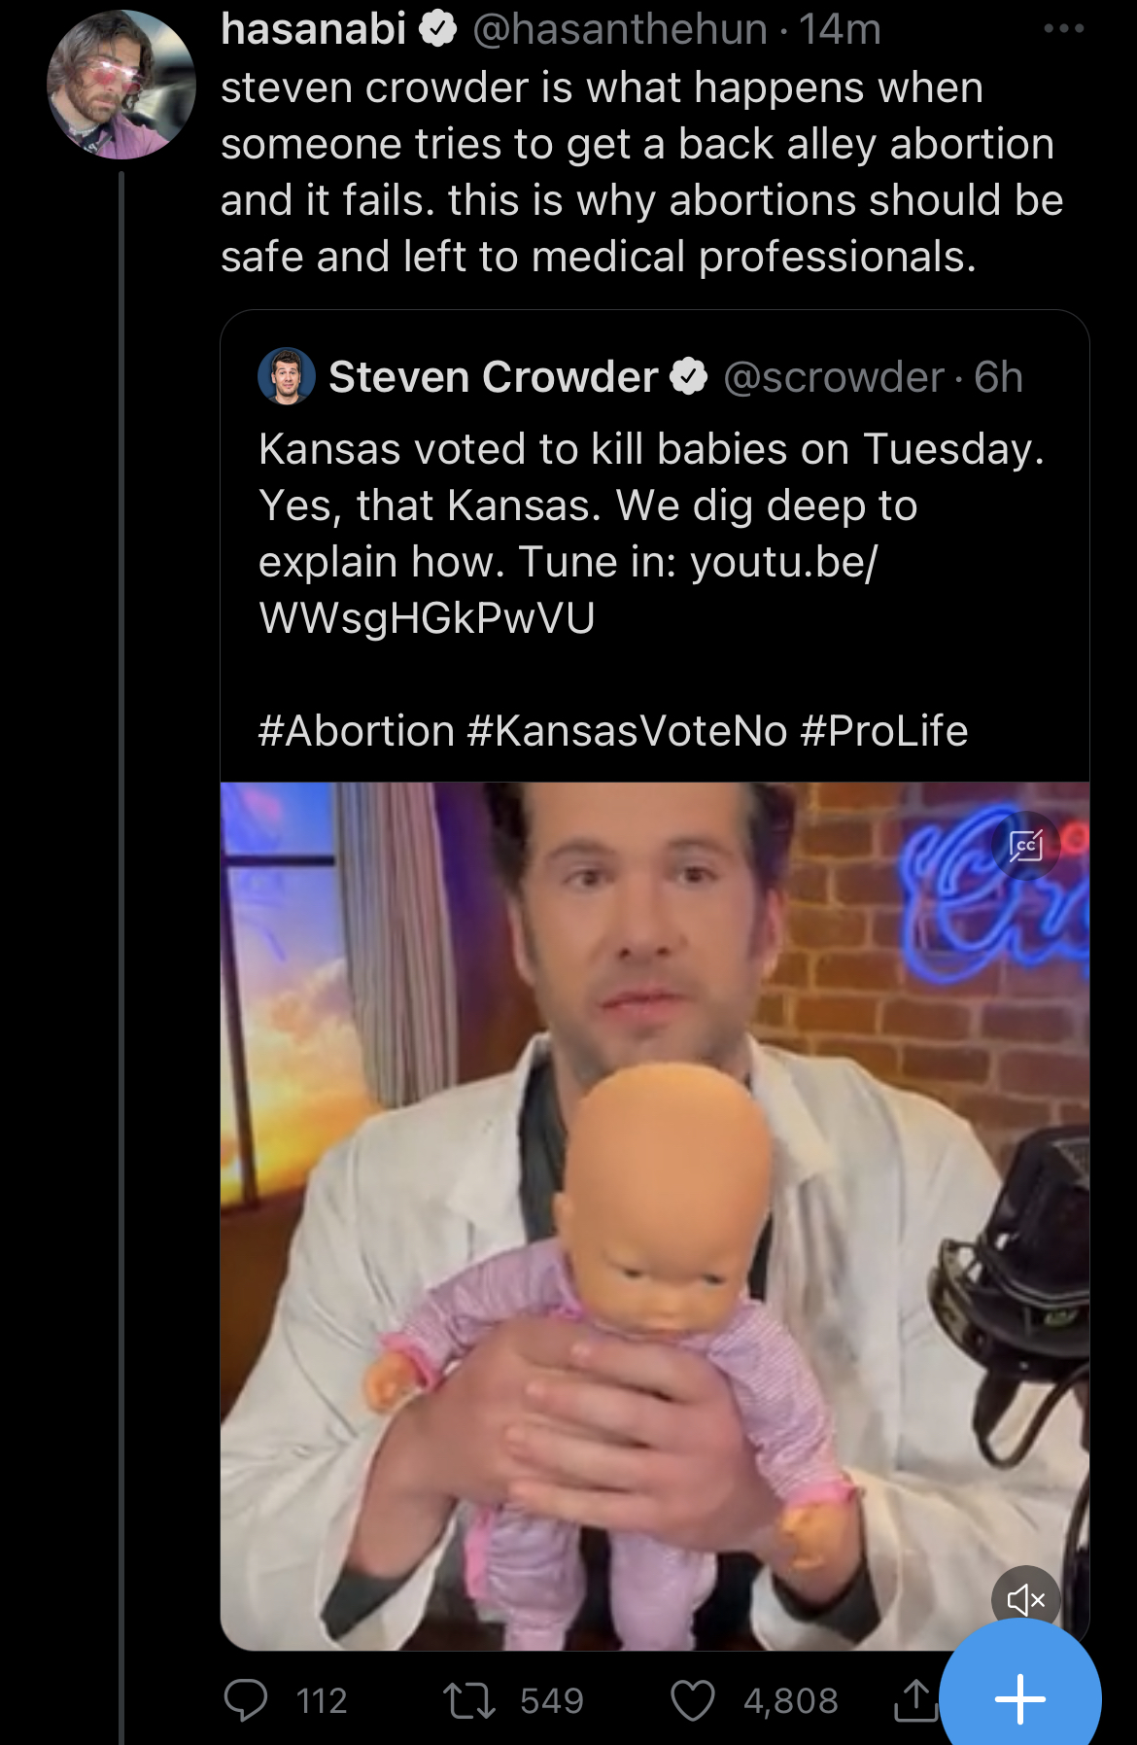Open the @hasanthehun handle
Viewport: 1137px width, 1745px height.
(x=620, y=29)
